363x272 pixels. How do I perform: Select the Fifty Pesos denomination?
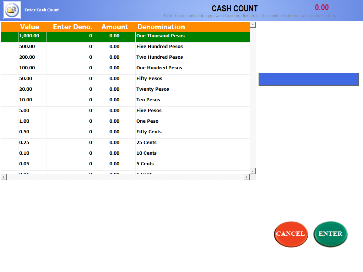coord(149,79)
